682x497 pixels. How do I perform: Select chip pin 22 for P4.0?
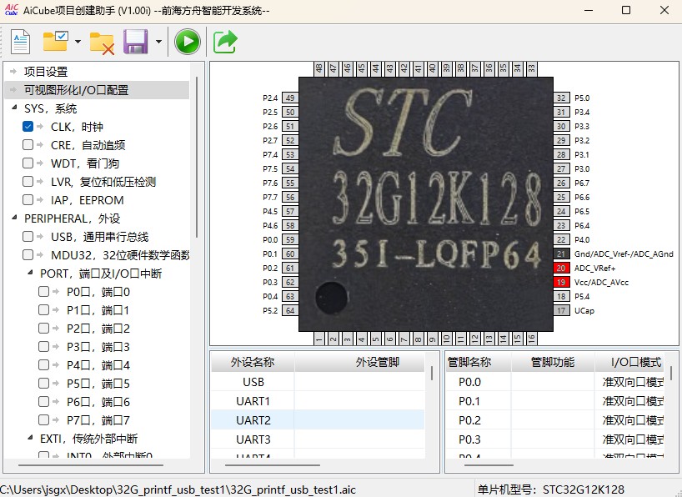point(561,240)
